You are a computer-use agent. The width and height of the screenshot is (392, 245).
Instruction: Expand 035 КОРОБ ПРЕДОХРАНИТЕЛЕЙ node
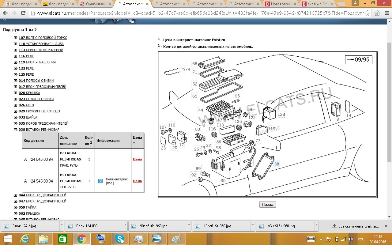pyautogui.click(x=16, y=123)
